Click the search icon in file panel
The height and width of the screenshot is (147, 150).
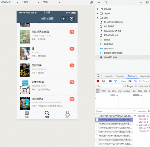(106, 2)
